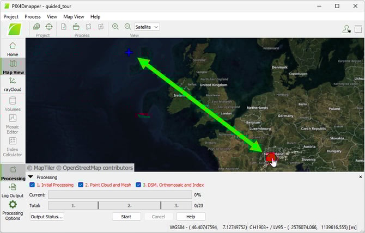
Task: Toggle 2. Point Cloud and Mesh checkbox
Action: [x=81, y=185]
